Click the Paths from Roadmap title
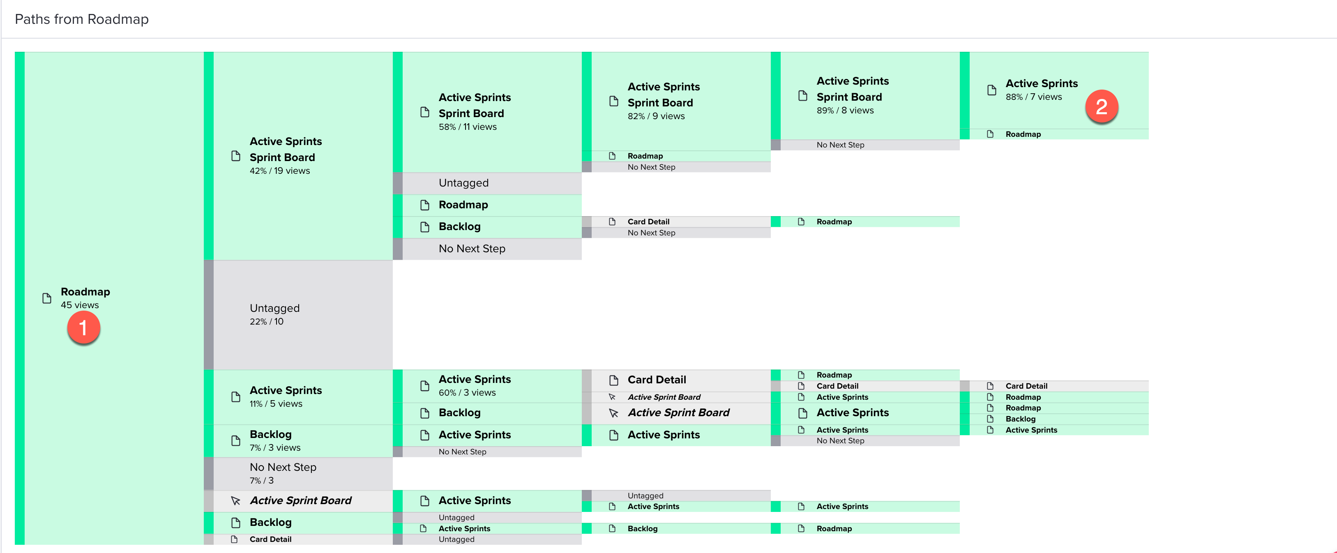The width and height of the screenshot is (1337, 553). click(x=81, y=19)
